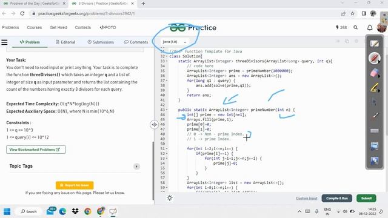Click the Compile & Run button
388x218 pixels.
coord(337,198)
